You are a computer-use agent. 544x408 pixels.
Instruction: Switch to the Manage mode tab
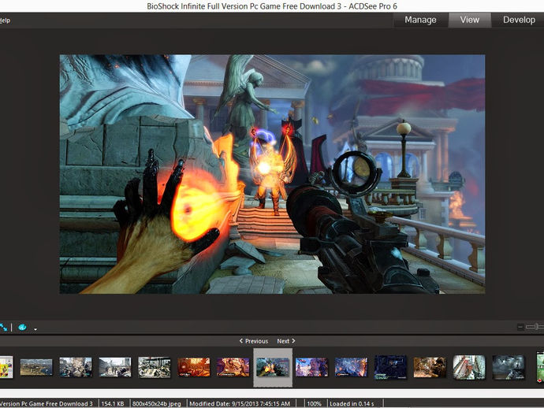(420, 20)
